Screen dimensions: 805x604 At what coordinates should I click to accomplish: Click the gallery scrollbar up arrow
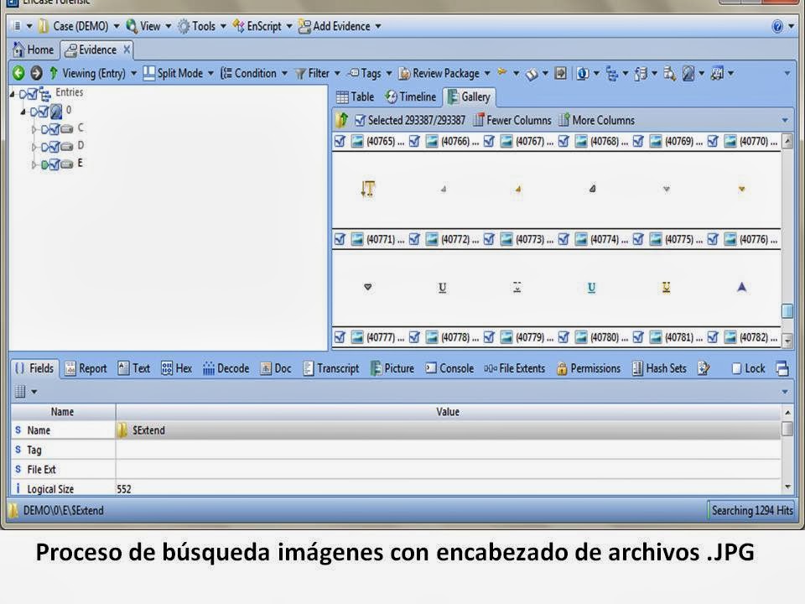click(787, 141)
